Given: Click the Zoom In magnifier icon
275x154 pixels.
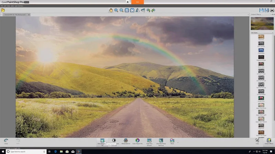Looking at the screenshot, I should pyautogui.click(x=121, y=10).
